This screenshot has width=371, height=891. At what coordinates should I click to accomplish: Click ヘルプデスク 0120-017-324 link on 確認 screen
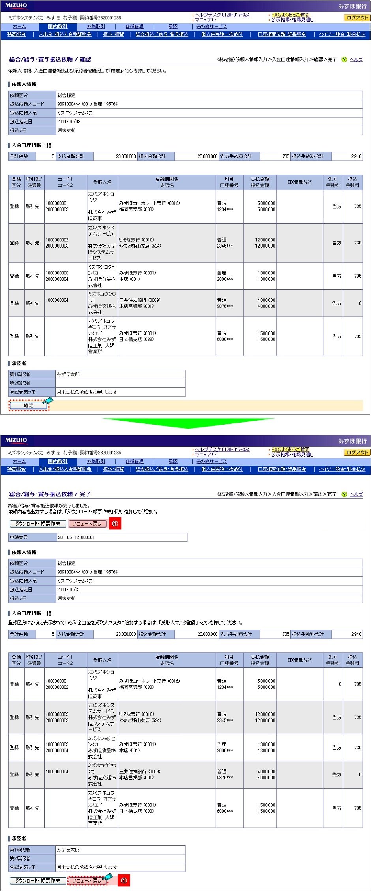(x=222, y=15)
